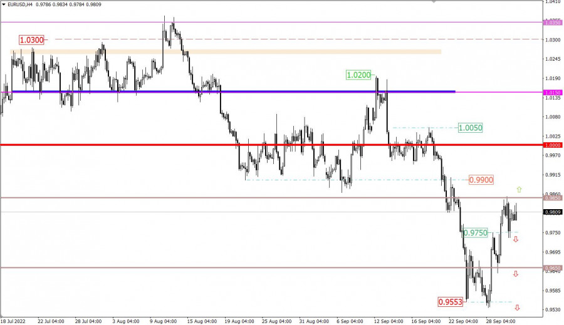Image resolution: width=564 pixels, height=325 pixels.
Task: Select the thick red 1.0000 horizontal line
Action: tap(271, 145)
